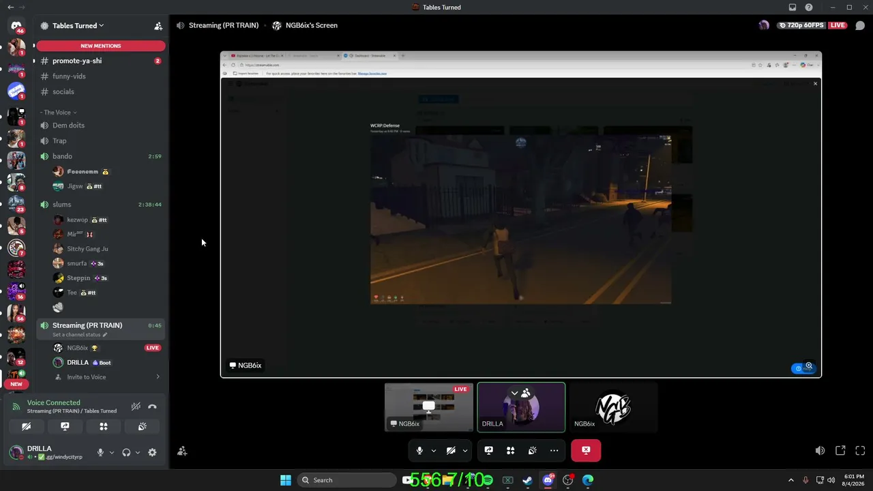Image resolution: width=873 pixels, height=491 pixels.
Task: Open Discord direct messages home icon
Action: [16, 25]
